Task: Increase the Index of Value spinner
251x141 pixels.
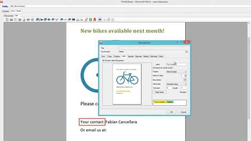Action: click(186, 75)
